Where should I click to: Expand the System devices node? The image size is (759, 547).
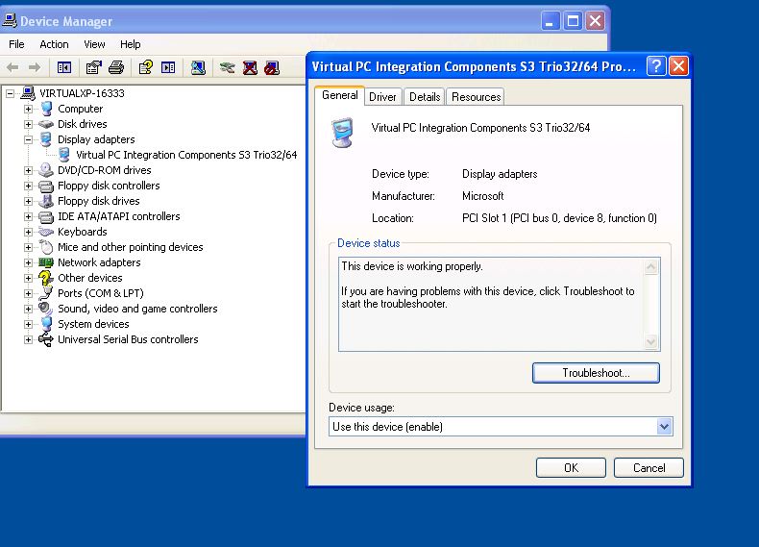click(28, 325)
